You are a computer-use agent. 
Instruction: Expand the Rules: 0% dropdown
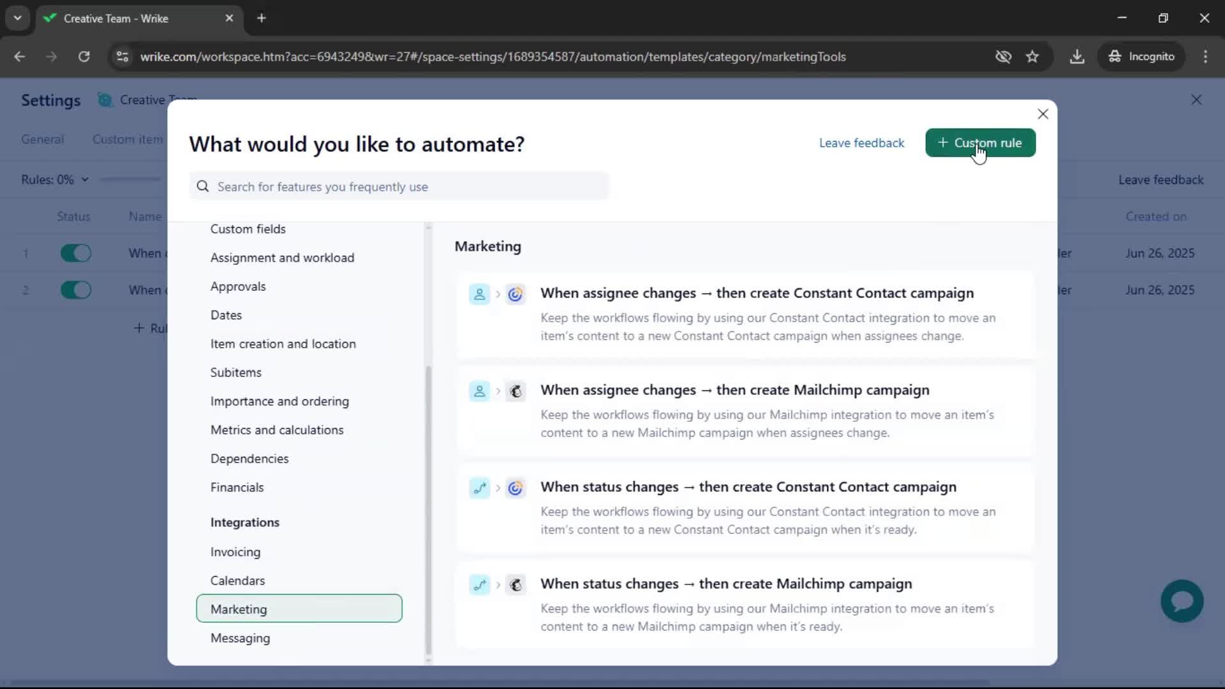[x=55, y=180]
